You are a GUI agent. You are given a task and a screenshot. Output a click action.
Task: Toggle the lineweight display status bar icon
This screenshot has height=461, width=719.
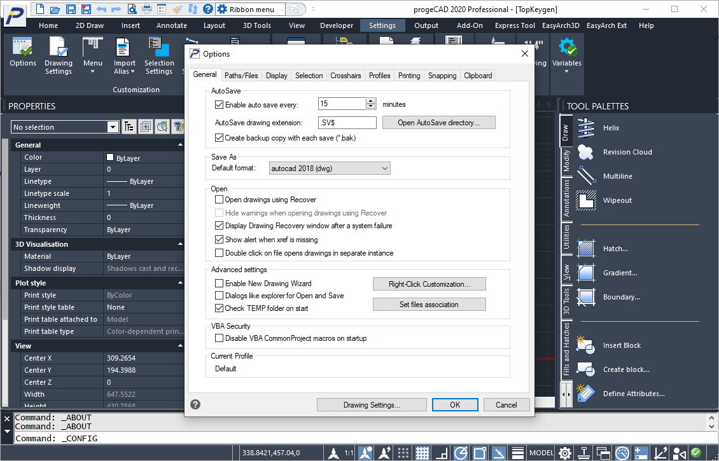click(x=518, y=453)
